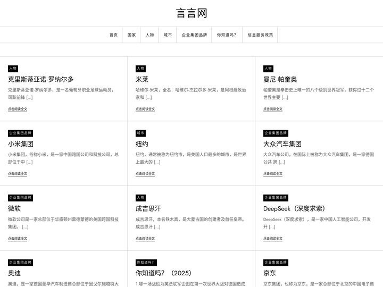This screenshot has height=287, width=383.
Task: Click the 企业集团品牌 tag above 大众汽车集团
Action: (x=276, y=133)
